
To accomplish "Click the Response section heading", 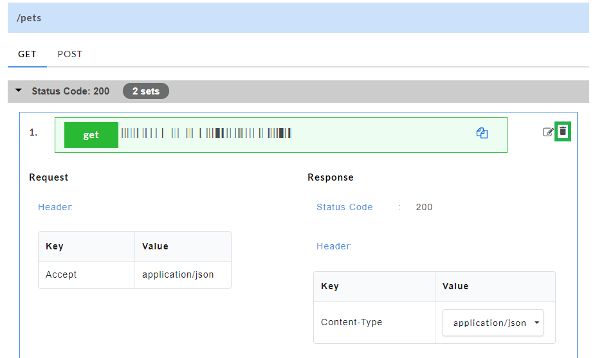I will [x=330, y=177].
